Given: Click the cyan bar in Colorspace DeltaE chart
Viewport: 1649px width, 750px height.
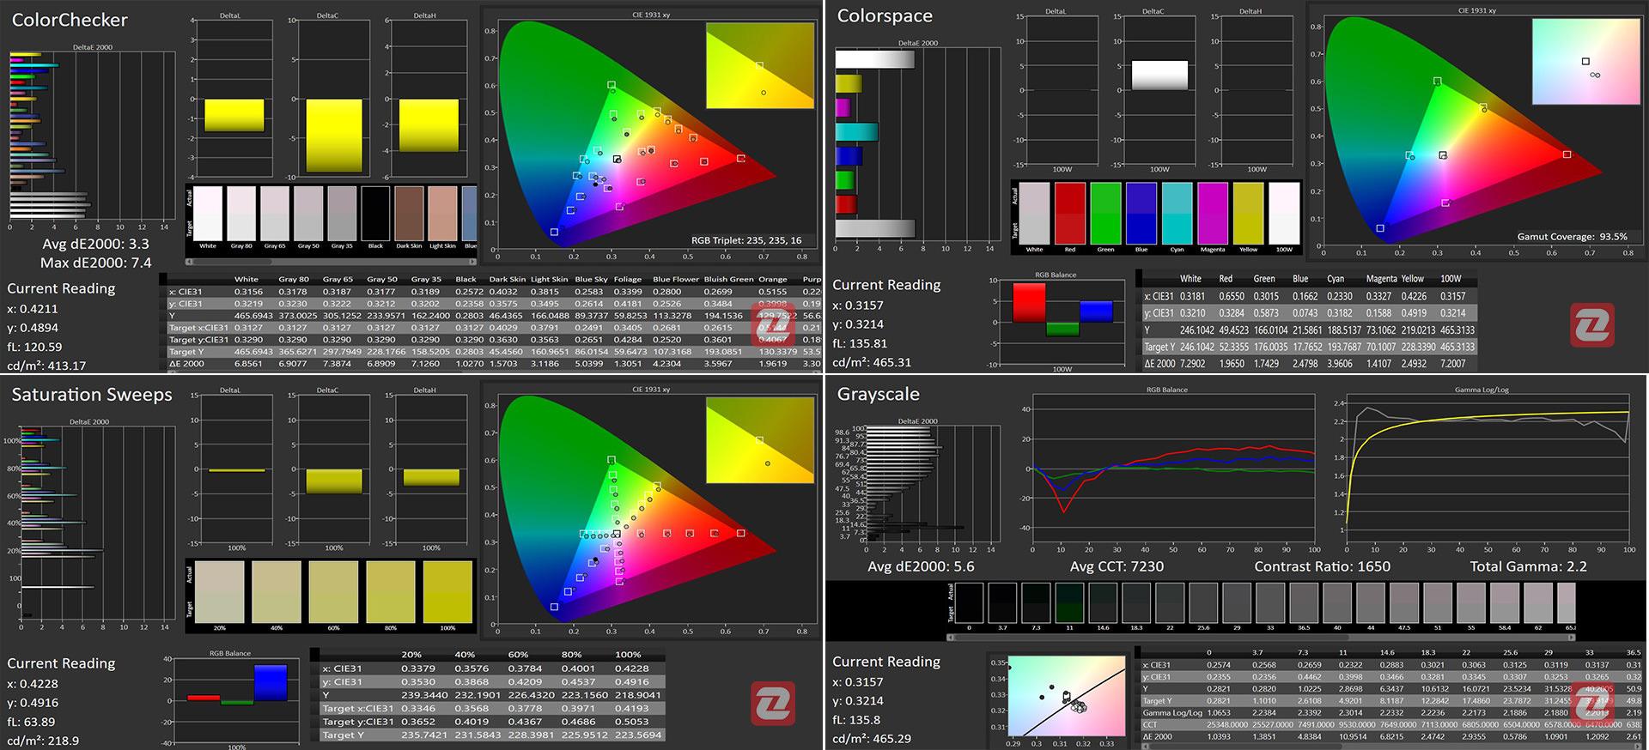Looking at the screenshot, I should tap(856, 132).
